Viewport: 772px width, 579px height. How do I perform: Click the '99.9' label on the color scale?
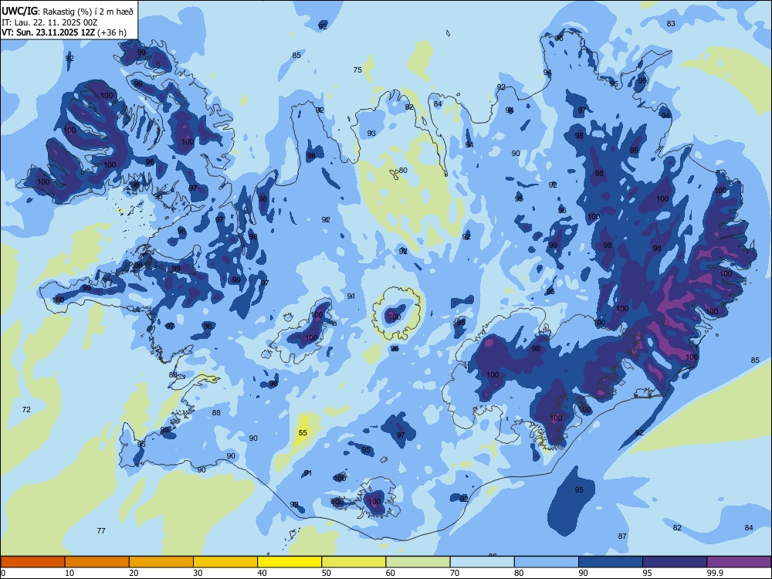click(714, 573)
